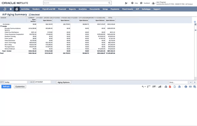
Task: Open the Recent Records clock icon
Action: click(x=5, y=9)
